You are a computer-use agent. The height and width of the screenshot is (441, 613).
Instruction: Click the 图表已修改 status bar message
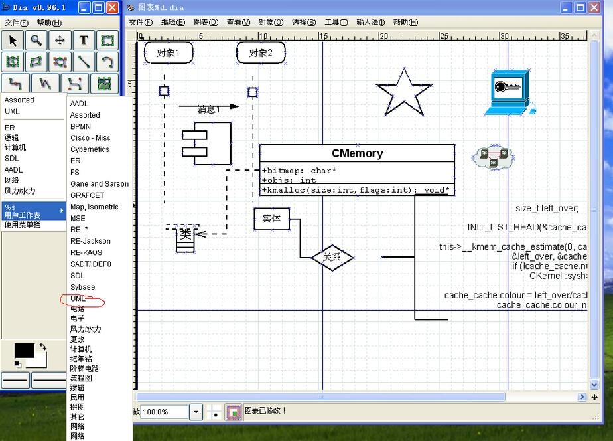265,410
